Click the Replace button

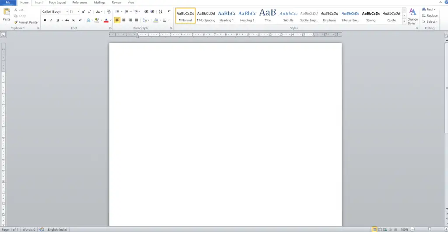pyautogui.click(x=430, y=16)
